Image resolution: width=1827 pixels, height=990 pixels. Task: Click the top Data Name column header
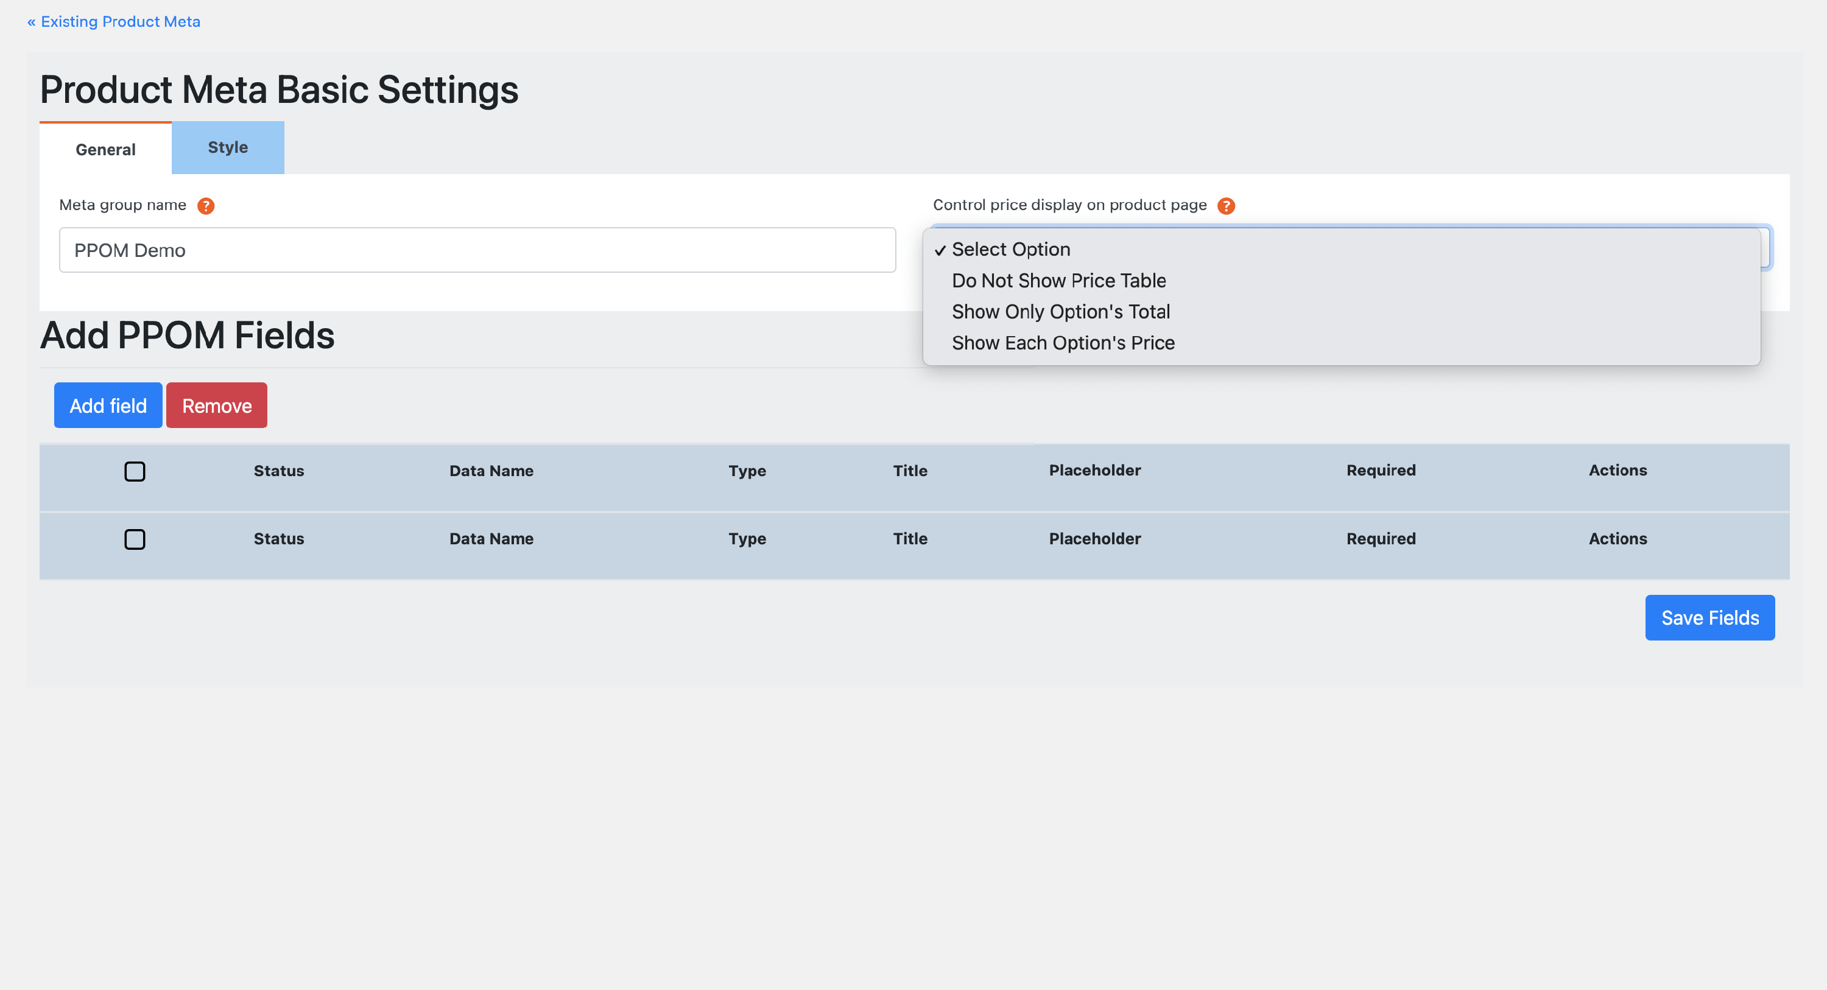[x=491, y=471]
